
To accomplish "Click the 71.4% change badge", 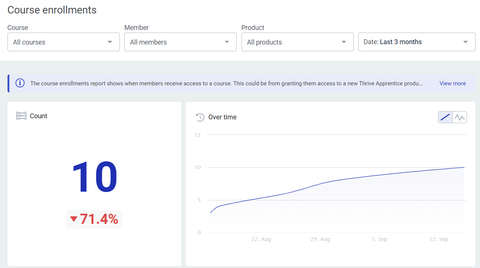I will [94, 219].
